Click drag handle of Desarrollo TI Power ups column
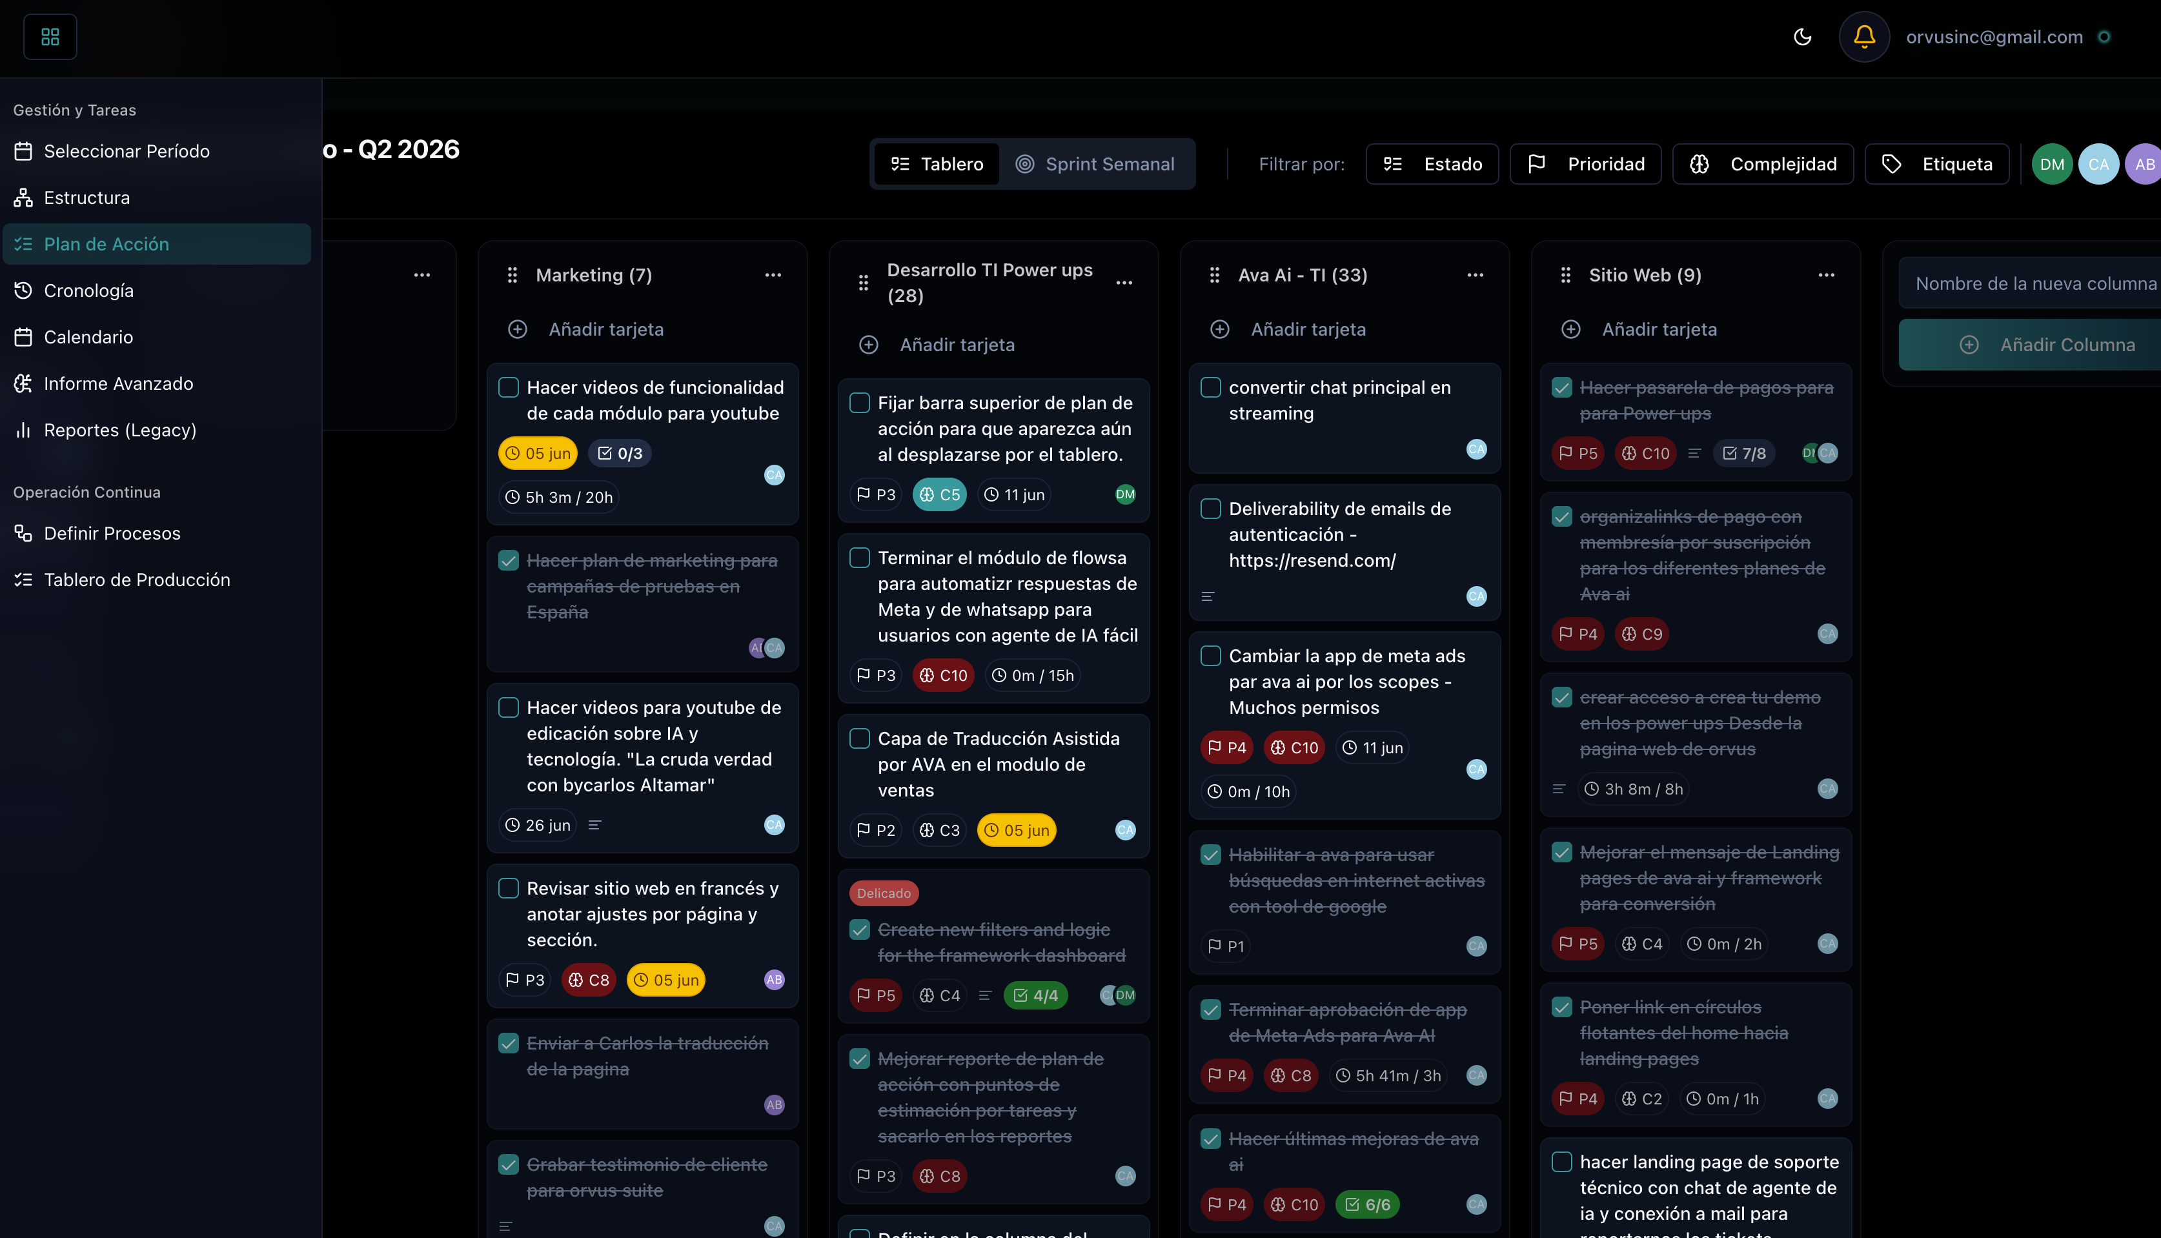Screen dimensions: 2161x1238 pos(863,282)
